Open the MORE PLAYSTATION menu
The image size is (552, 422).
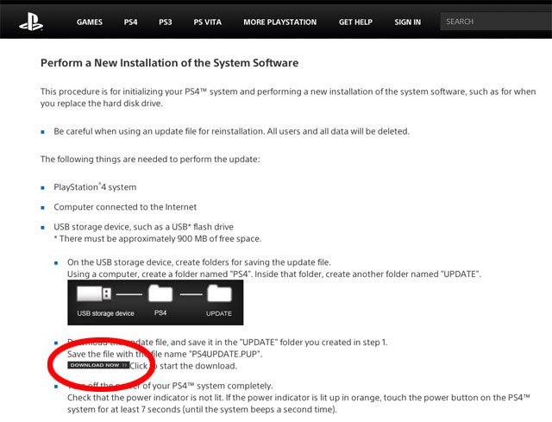pos(279,22)
